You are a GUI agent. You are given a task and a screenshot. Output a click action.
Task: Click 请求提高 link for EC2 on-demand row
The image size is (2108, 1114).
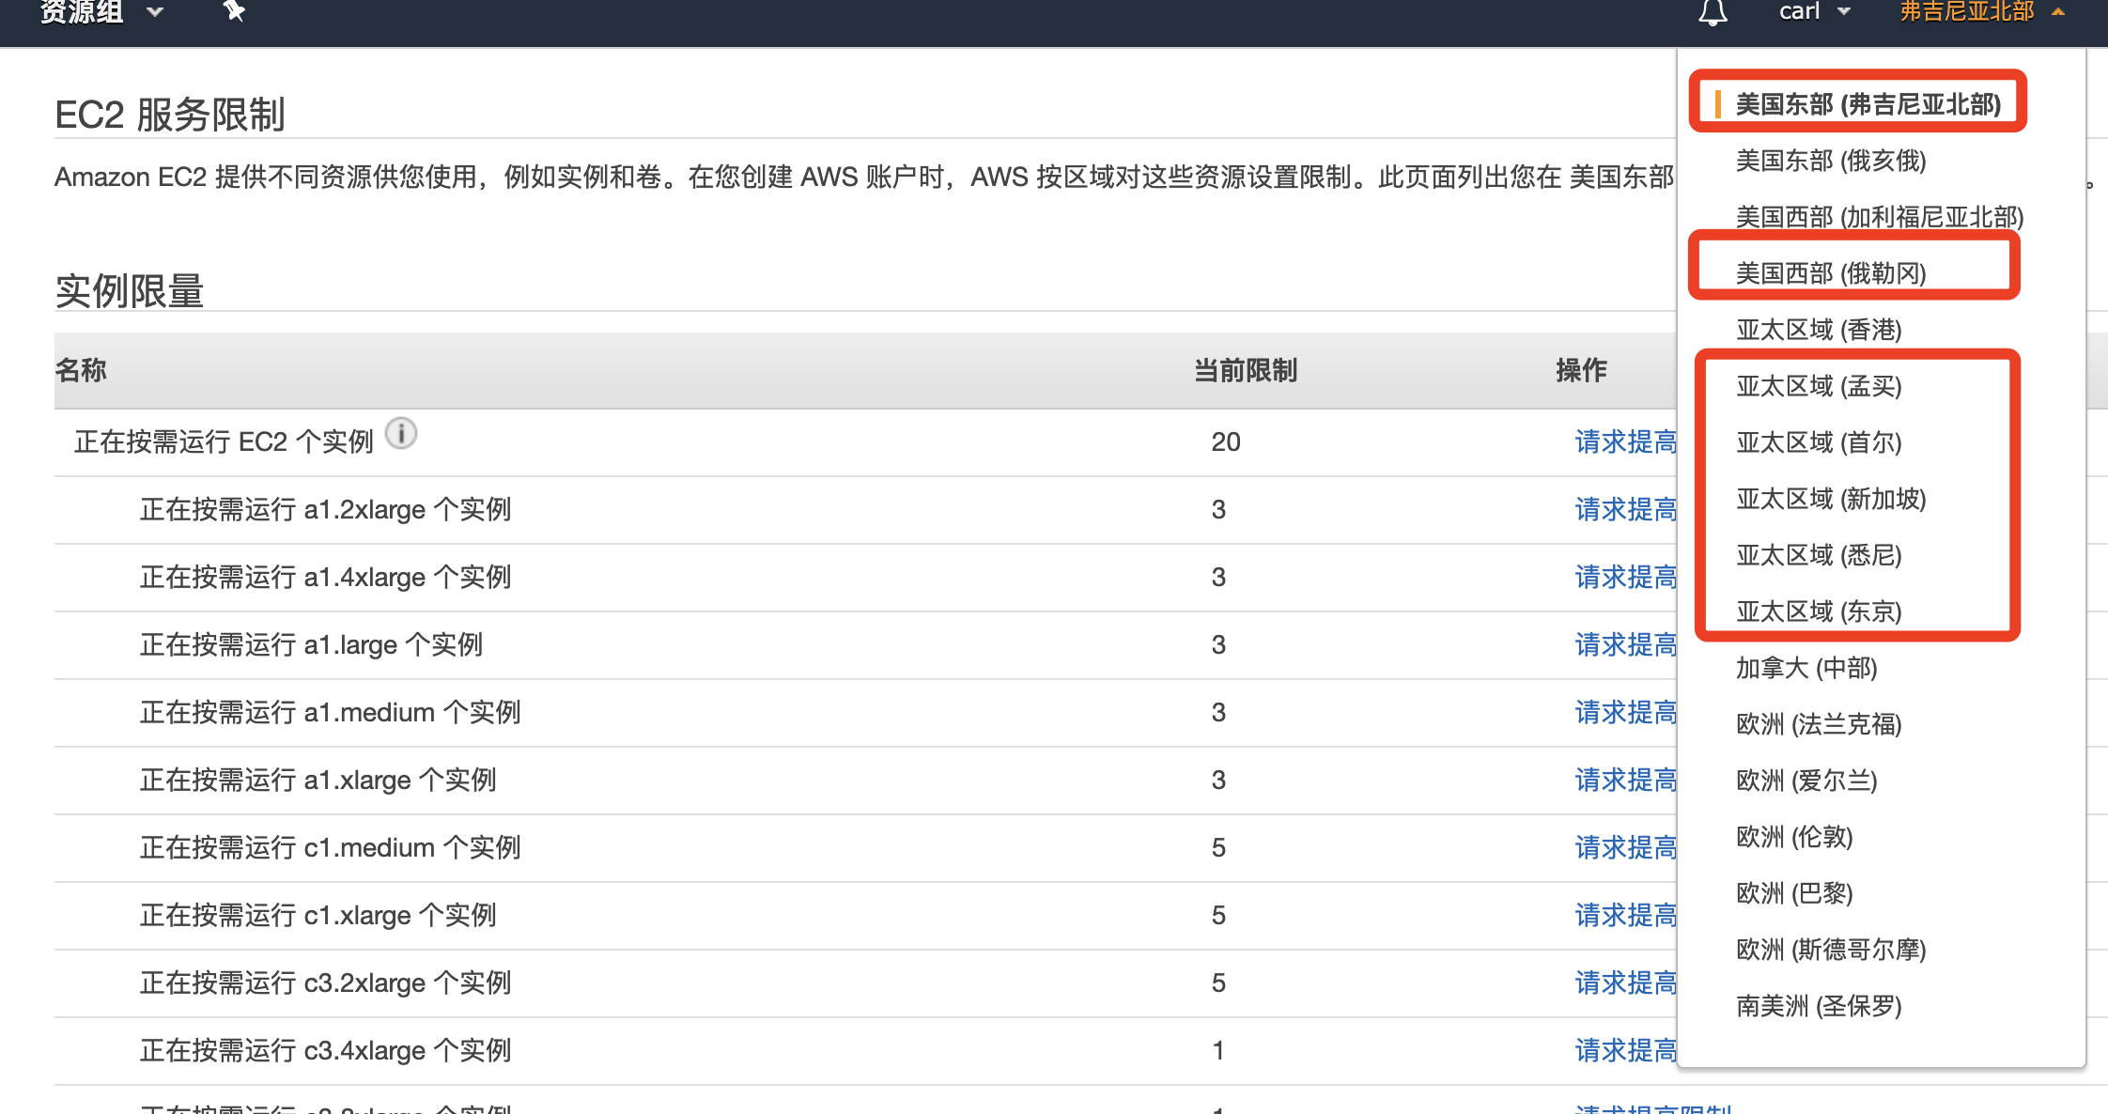coord(1625,441)
